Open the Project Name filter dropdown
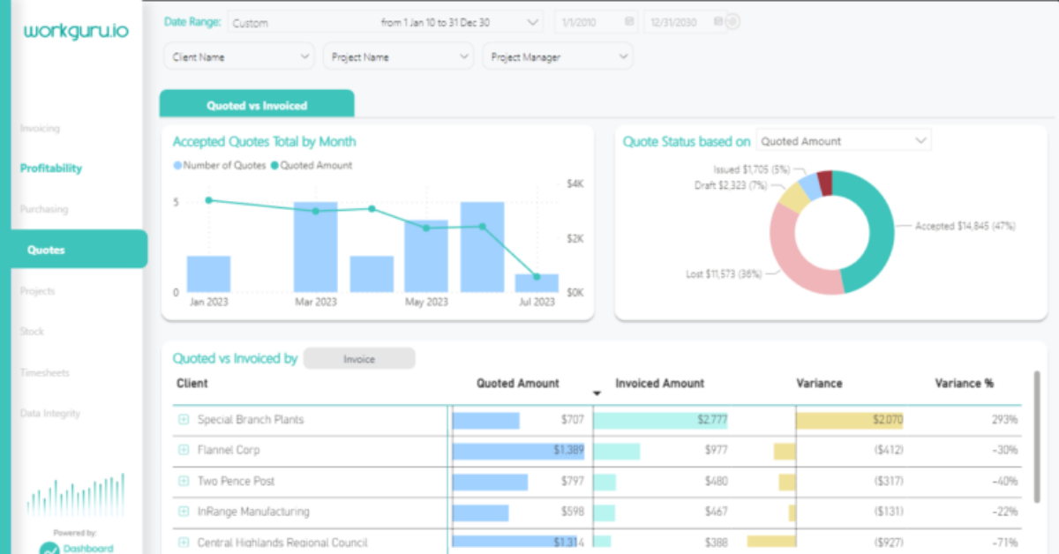Viewport: 1059px width, 554px height. [x=398, y=57]
